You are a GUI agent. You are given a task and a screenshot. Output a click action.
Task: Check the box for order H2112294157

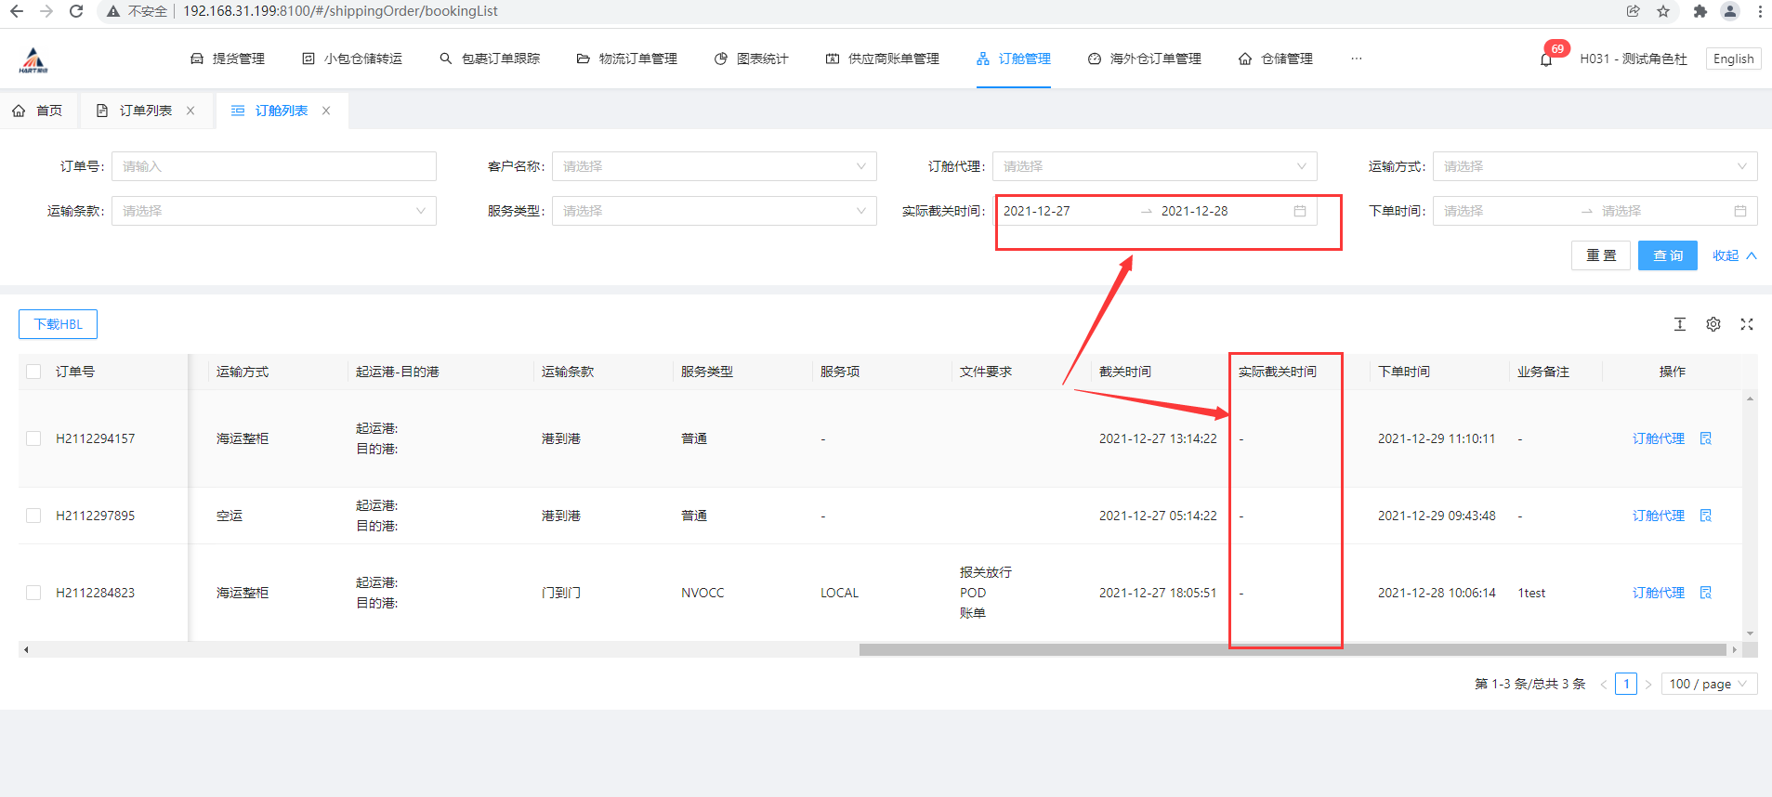click(x=33, y=438)
